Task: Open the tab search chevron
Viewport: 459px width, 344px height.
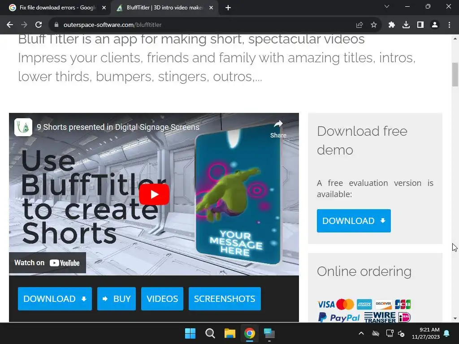Action: [387, 6]
